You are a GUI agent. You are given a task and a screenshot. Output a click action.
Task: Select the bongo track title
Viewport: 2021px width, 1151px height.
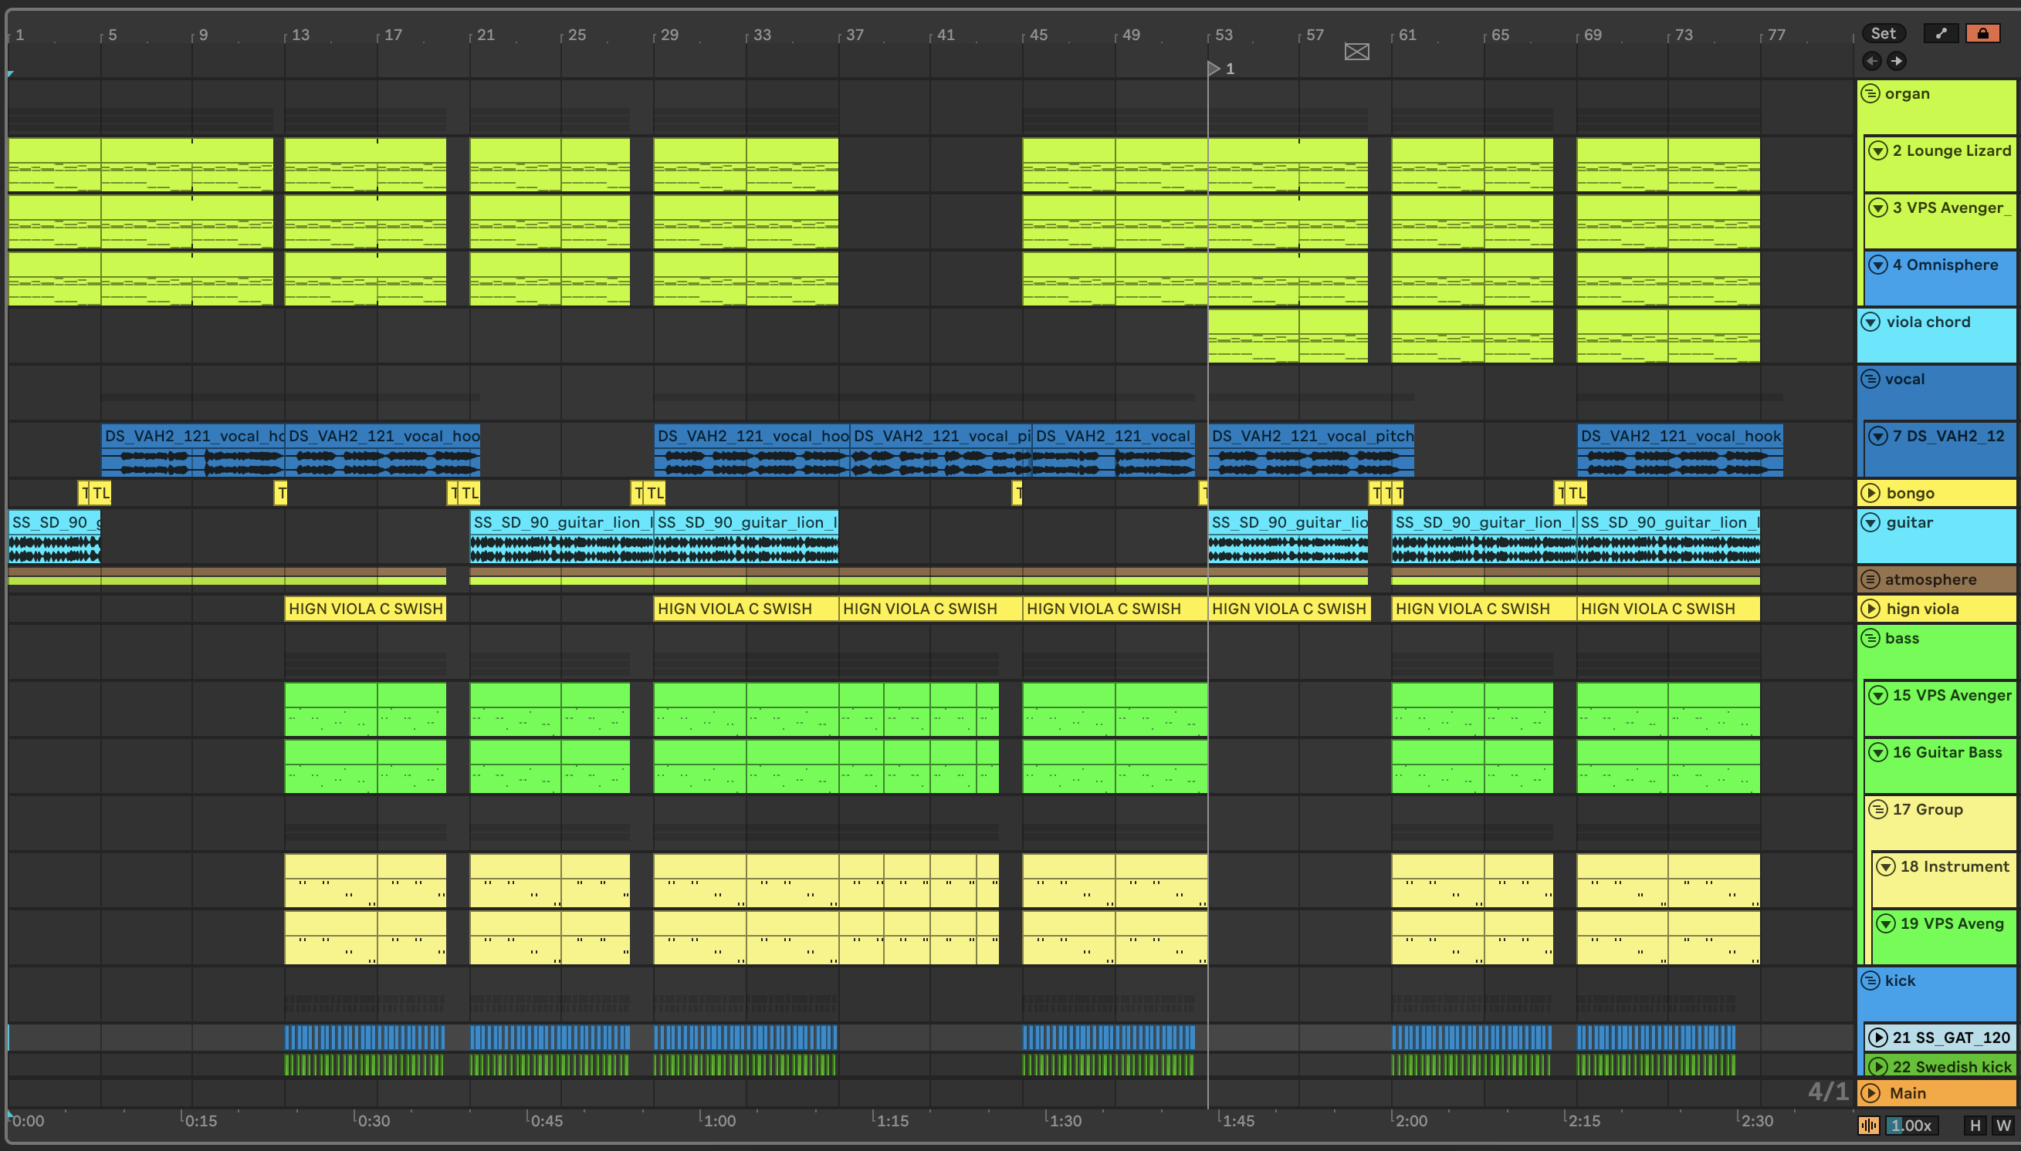(x=1910, y=492)
